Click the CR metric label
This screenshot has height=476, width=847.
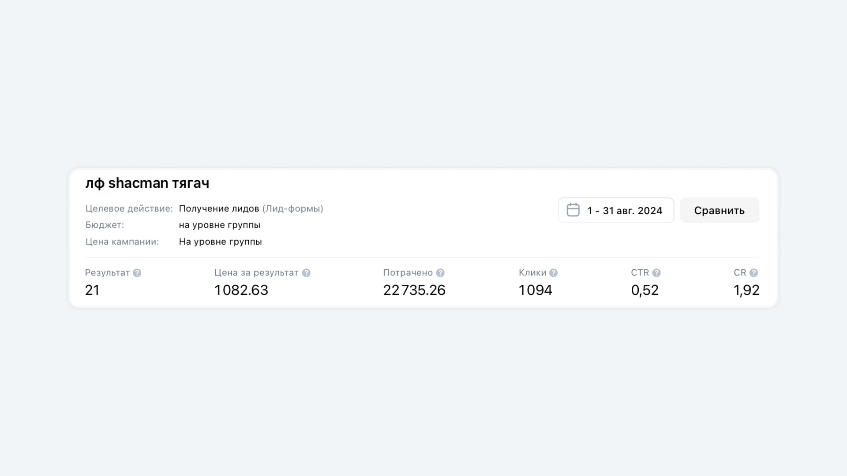point(740,273)
